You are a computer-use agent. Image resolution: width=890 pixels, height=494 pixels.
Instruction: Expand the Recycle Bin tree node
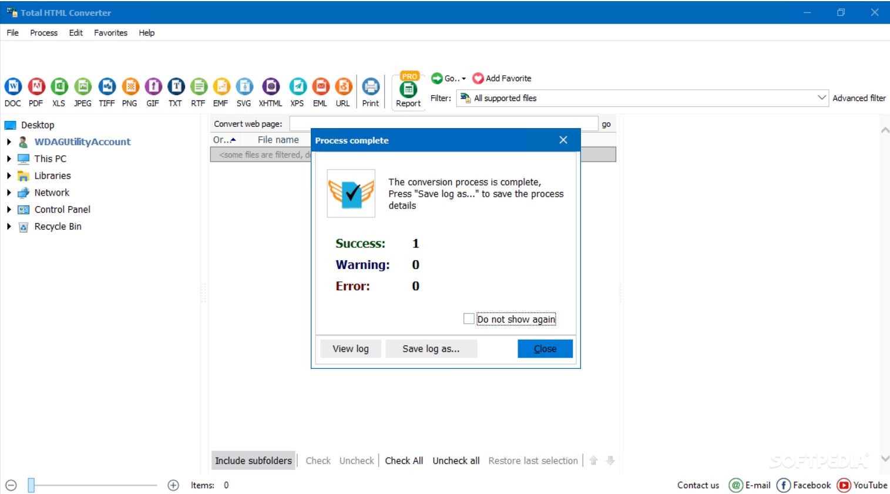click(9, 227)
